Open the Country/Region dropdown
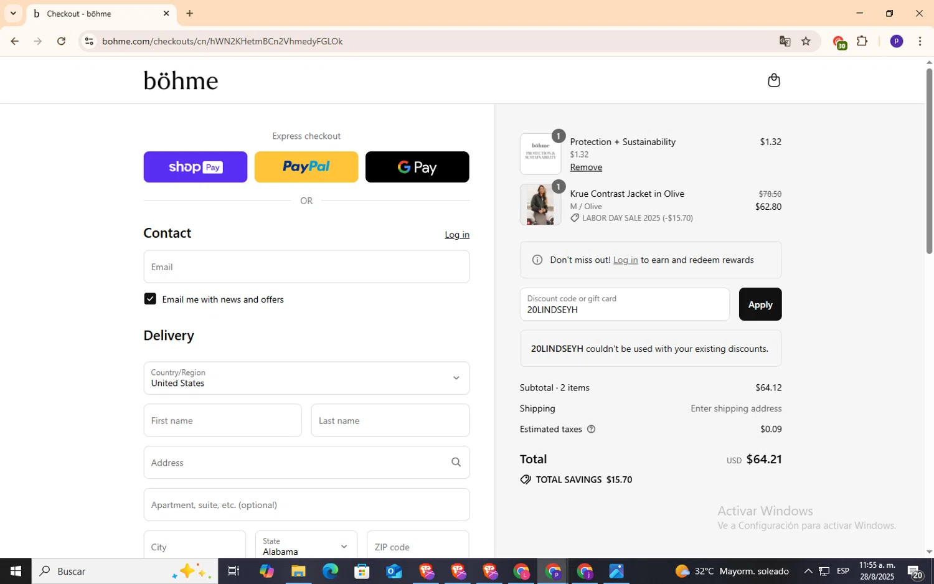 (x=306, y=378)
